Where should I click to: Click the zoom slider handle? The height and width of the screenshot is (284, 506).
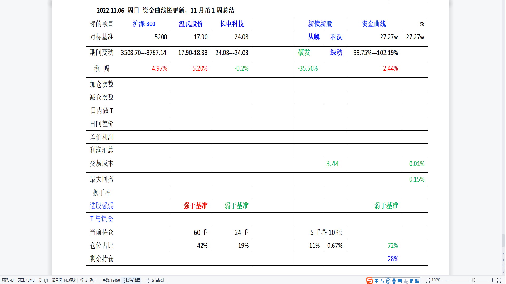(x=474, y=280)
